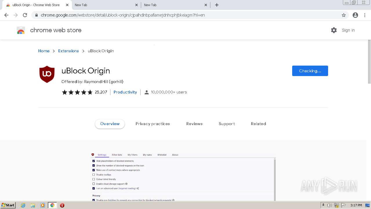The image size is (371, 209).
Task: Click the padlock site info icon
Action: (36, 15)
